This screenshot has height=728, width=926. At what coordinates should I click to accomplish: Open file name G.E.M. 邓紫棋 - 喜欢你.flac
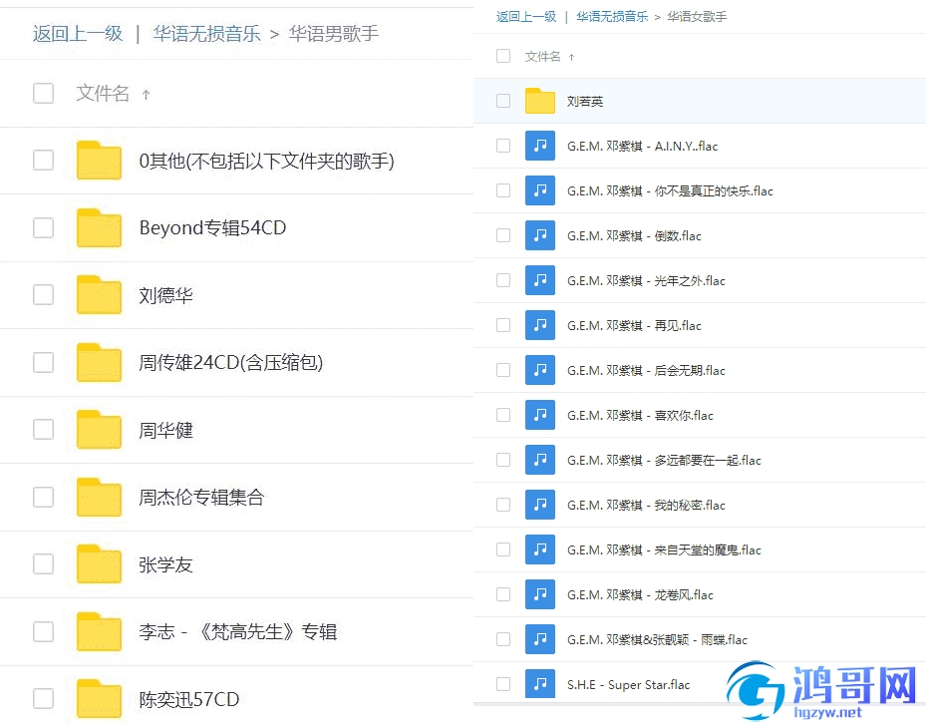click(x=640, y=416)
